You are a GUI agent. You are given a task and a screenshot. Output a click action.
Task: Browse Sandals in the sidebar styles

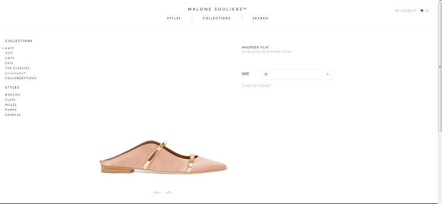click(13, 115)
